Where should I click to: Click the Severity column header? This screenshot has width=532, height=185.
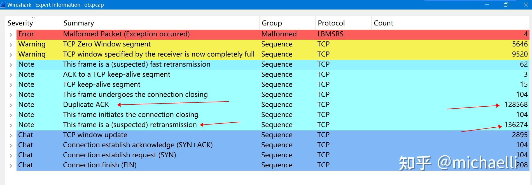[20, 23]
